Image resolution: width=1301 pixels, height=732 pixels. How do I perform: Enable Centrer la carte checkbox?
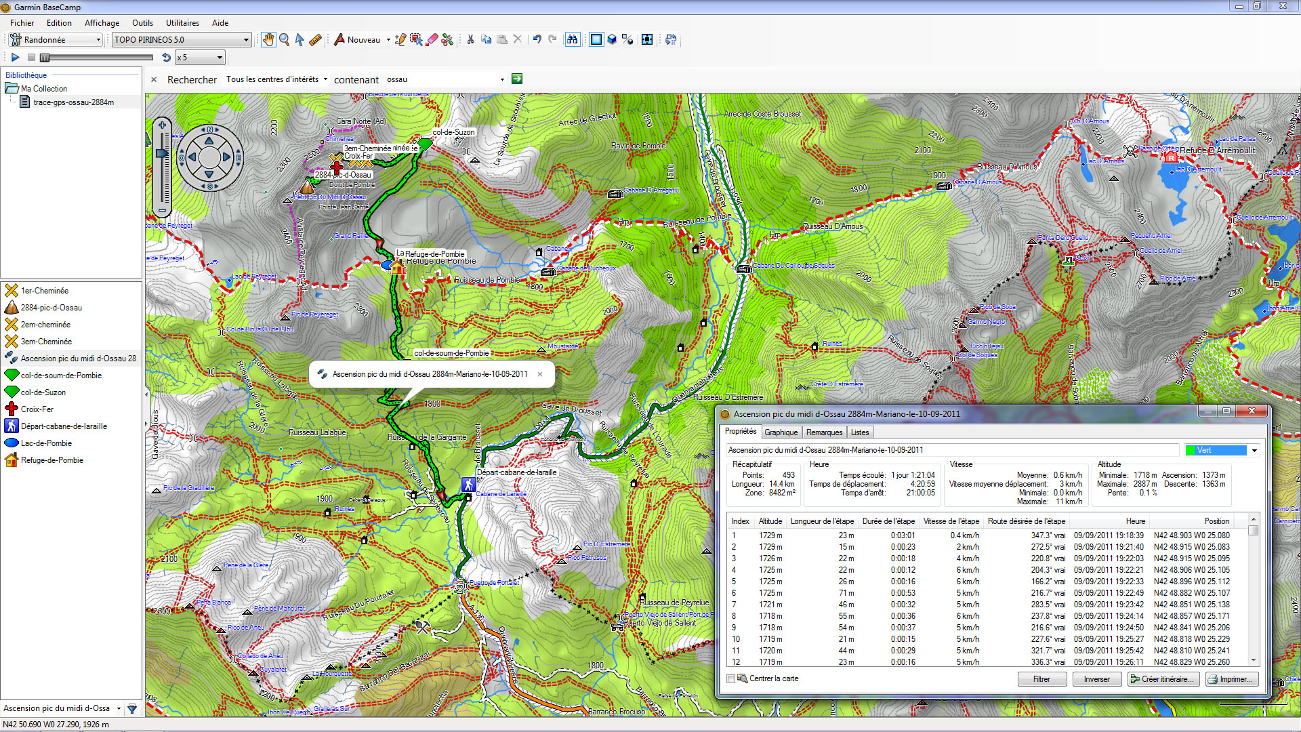(731, 678)
